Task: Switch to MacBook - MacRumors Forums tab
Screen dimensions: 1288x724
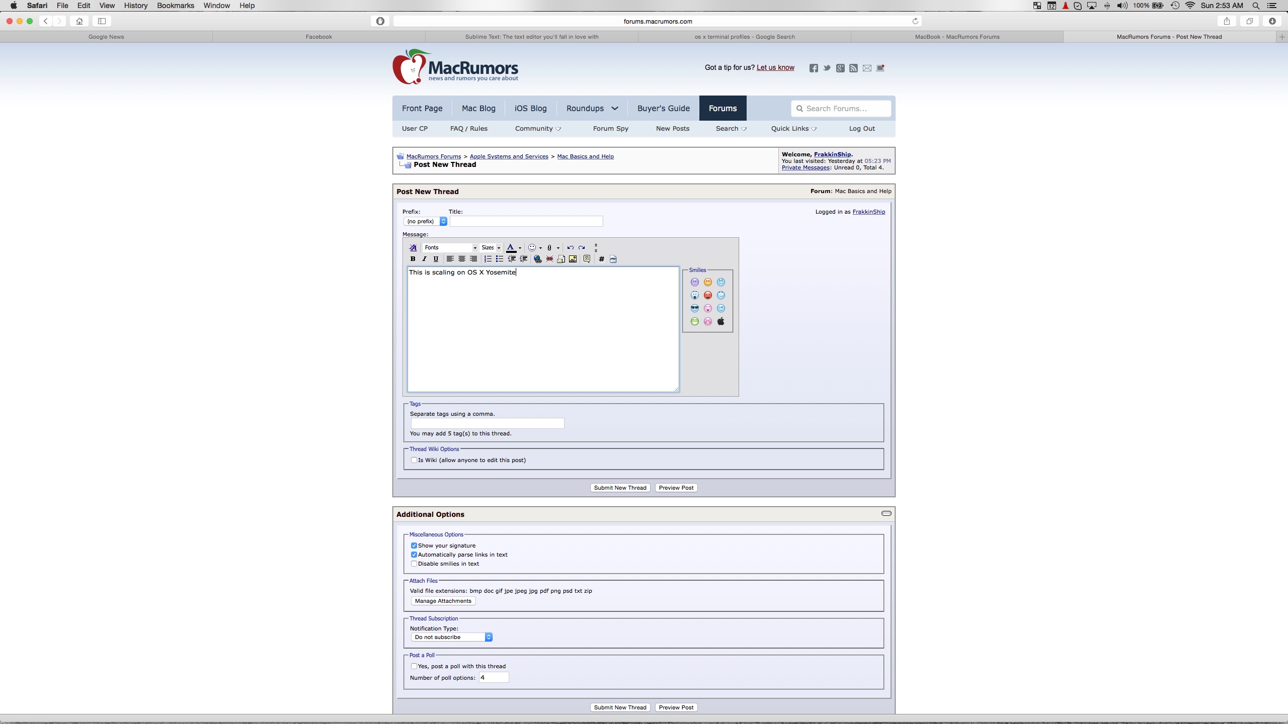Action: point(957,37)
